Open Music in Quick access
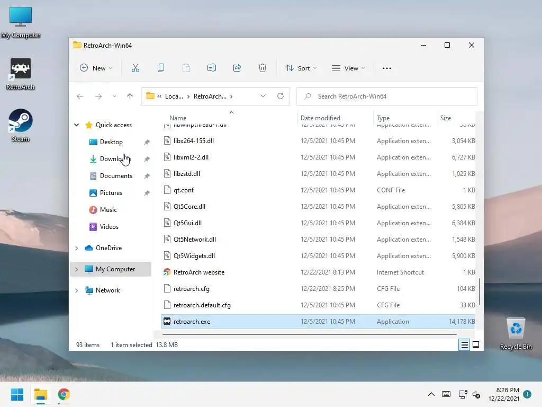The height and width of the screenshot is (407, 542). 108,210
